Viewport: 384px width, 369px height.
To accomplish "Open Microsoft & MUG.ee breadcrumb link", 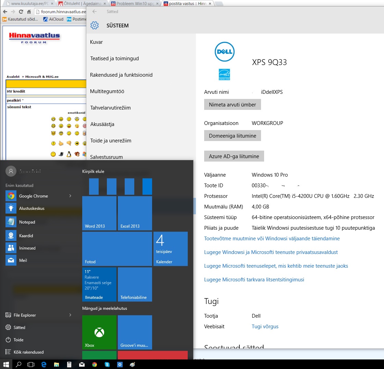I will point(42,77).
